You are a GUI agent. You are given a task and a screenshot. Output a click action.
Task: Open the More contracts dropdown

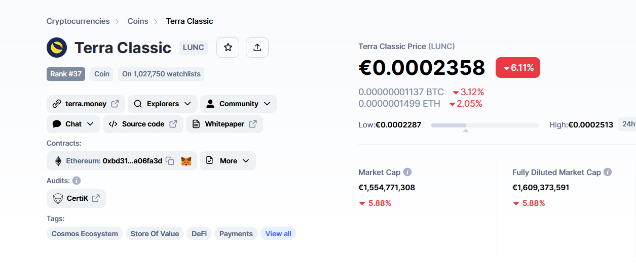pyautogui.click(x=228, y=161)
